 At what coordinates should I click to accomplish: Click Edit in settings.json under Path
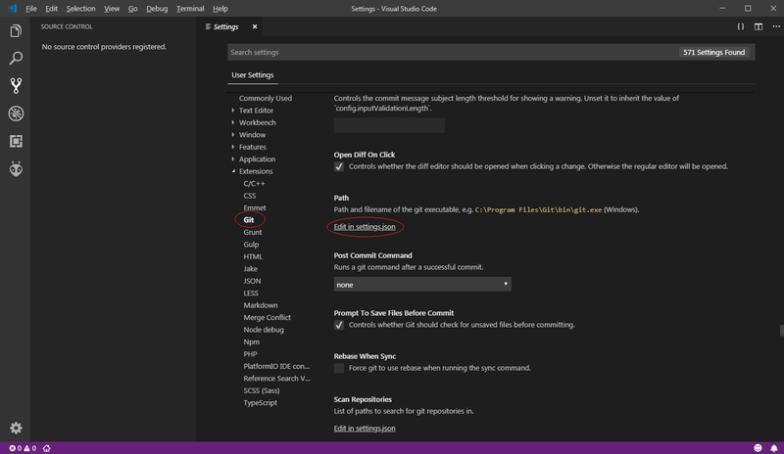click(365, 227)
